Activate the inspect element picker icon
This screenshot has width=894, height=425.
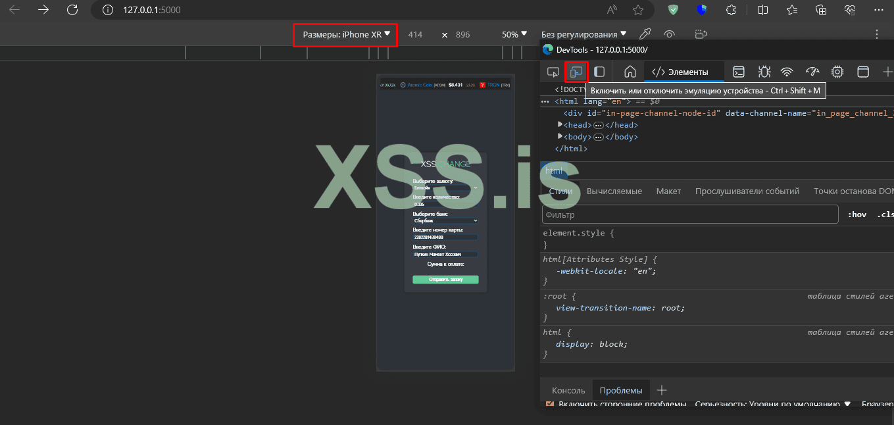coord(553,72)
